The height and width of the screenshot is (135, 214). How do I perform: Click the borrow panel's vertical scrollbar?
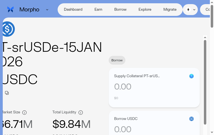pos(205,82)
